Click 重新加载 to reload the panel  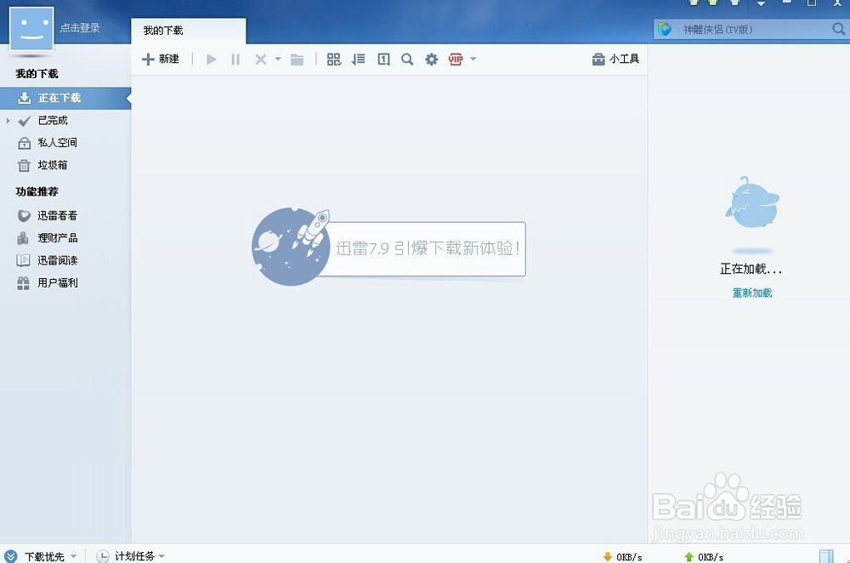click(x=751, y=292)
